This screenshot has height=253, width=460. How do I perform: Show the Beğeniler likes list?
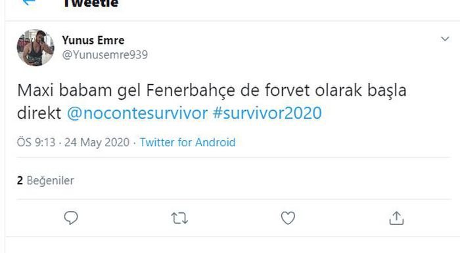point(50,180)
